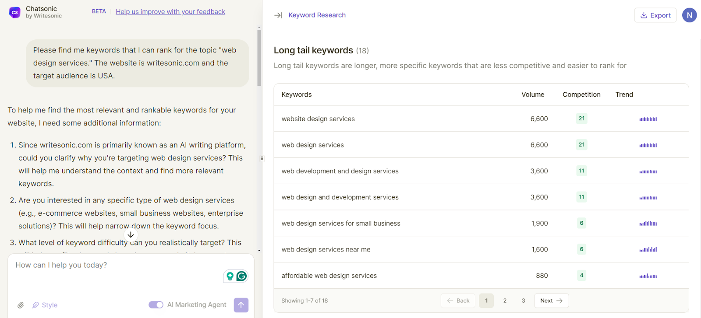Viewport: 701px width, 318px height.
Task: Sort by the Keywords column header
Action: pos(297,94)
